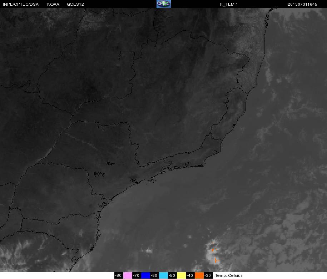The width and height of the screenshot is (327, 279).
Task: Click the -40 legend value
Action: pos(190,275)
